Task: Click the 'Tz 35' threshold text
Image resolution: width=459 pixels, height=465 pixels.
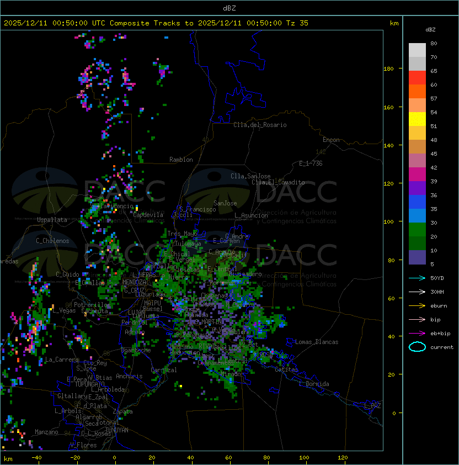Action: (x=297, y=23)
